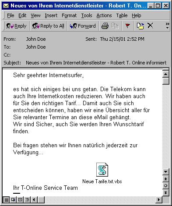
Task: Expand toolbar overflow chevron
Action: click(167, 25)
